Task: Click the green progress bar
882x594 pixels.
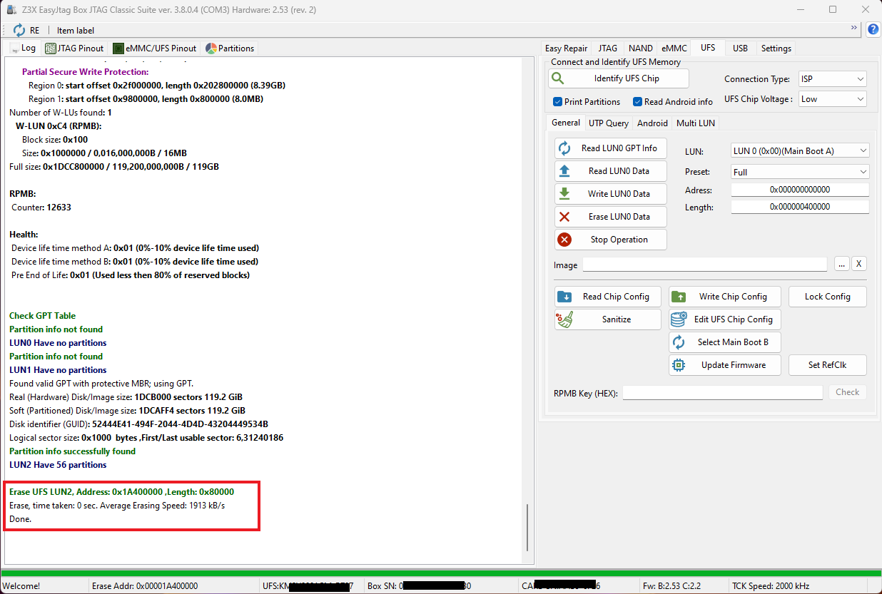Action: tap(441, 573)
